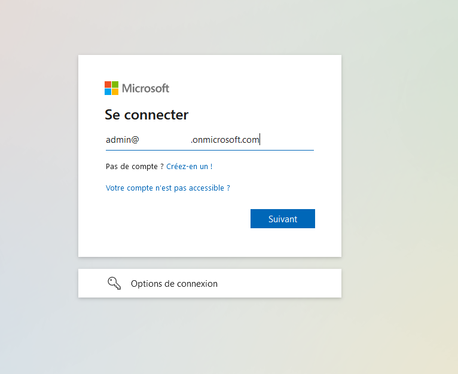Click the red square of the Microsoft logo
The height and width of the screenshot is (374, 458).
coord(108,84)
